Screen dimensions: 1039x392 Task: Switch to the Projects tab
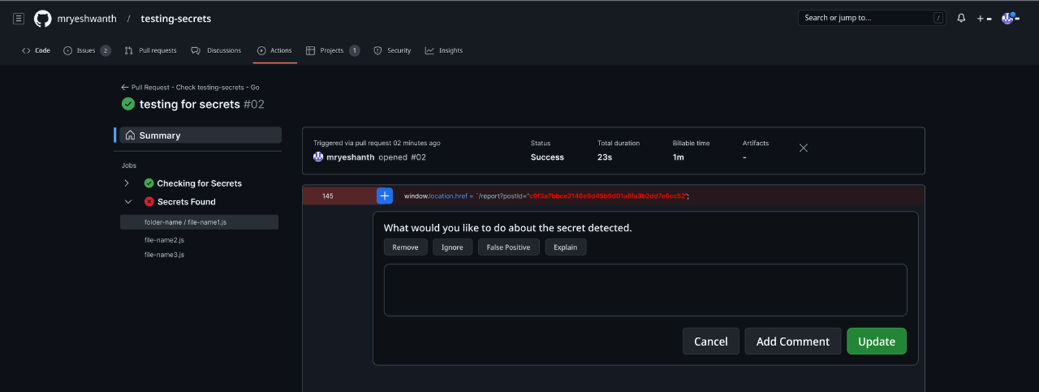click(333, 50)
